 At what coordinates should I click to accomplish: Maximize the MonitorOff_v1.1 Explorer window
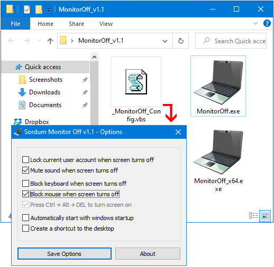[236, 9]
